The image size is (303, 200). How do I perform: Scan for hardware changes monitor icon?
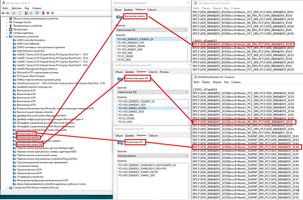point(37,13)
